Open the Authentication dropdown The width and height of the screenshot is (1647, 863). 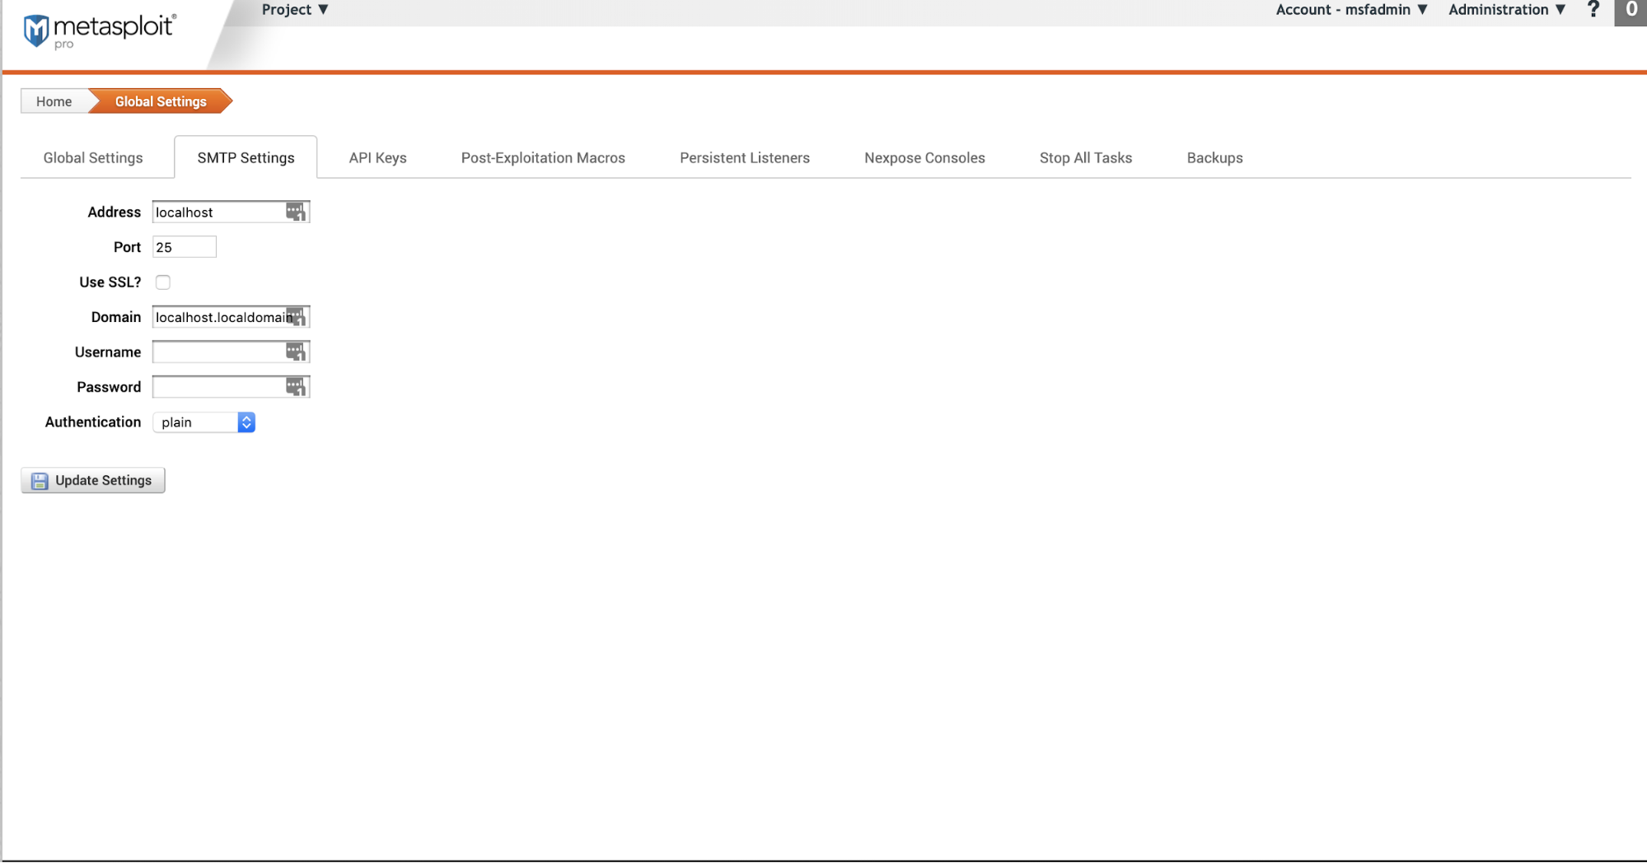tap(204, 422)
